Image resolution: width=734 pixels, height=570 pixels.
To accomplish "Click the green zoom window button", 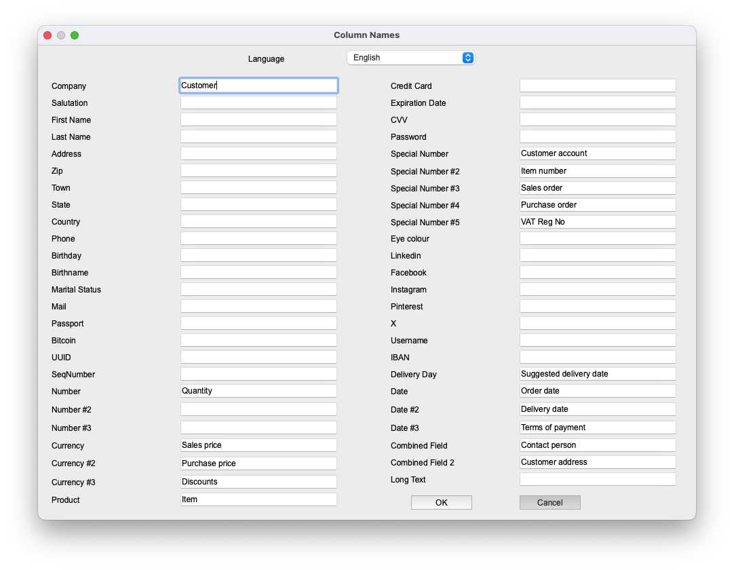I will point(75,35).
